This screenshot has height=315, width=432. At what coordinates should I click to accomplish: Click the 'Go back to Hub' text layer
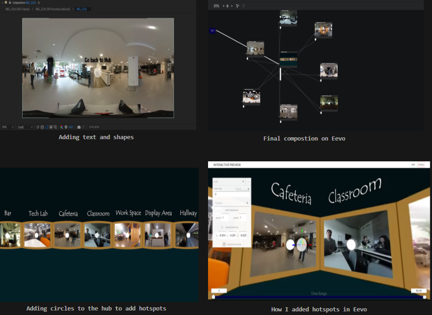point(98,60)
